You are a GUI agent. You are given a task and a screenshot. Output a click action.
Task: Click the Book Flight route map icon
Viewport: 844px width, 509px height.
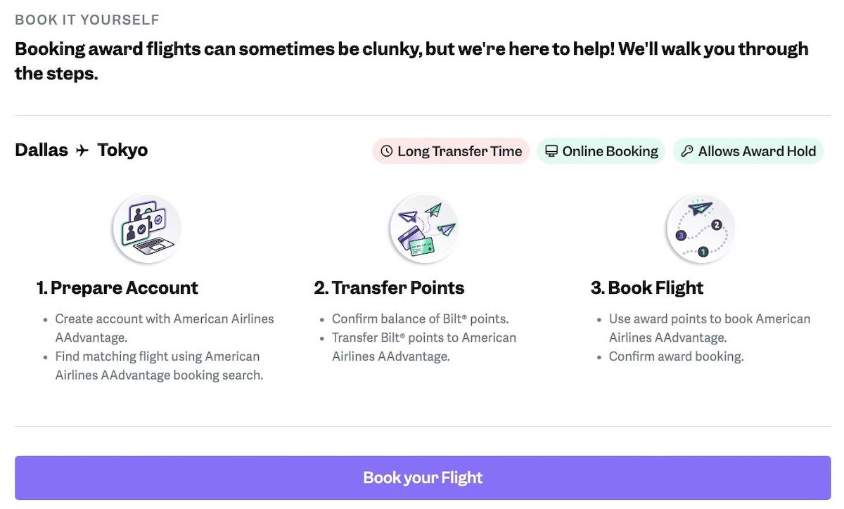pos(701,228)
